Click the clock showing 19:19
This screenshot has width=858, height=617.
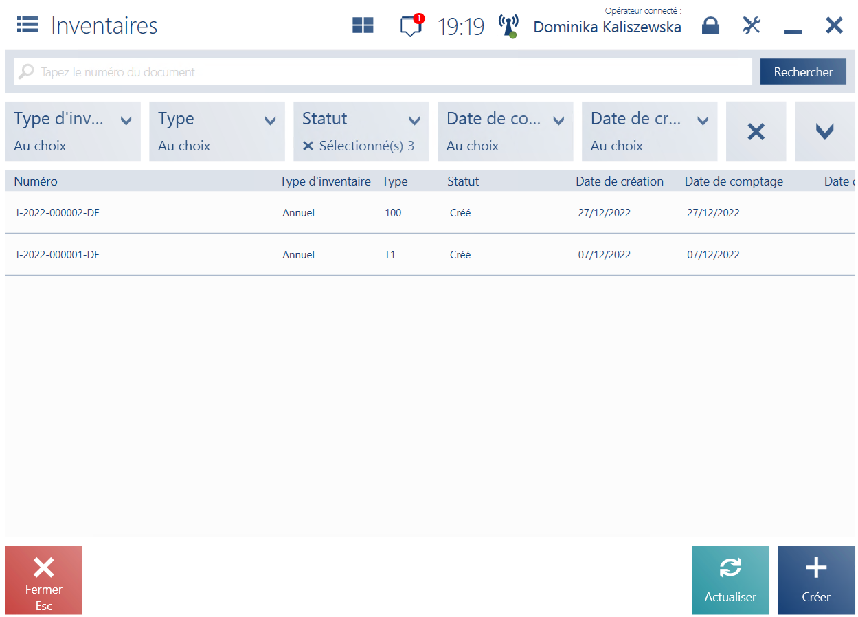(461, 26)
